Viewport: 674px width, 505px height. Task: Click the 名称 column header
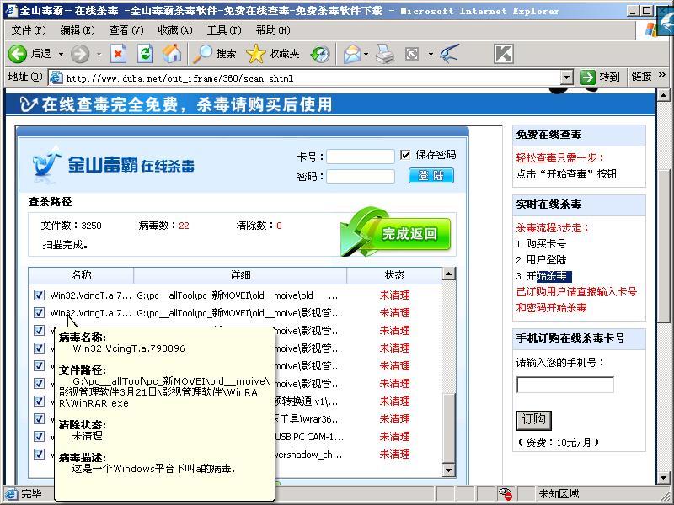[81, 275]
